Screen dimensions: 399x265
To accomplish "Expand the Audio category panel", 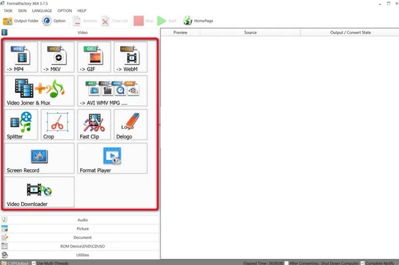I will (x=82, y=220).
